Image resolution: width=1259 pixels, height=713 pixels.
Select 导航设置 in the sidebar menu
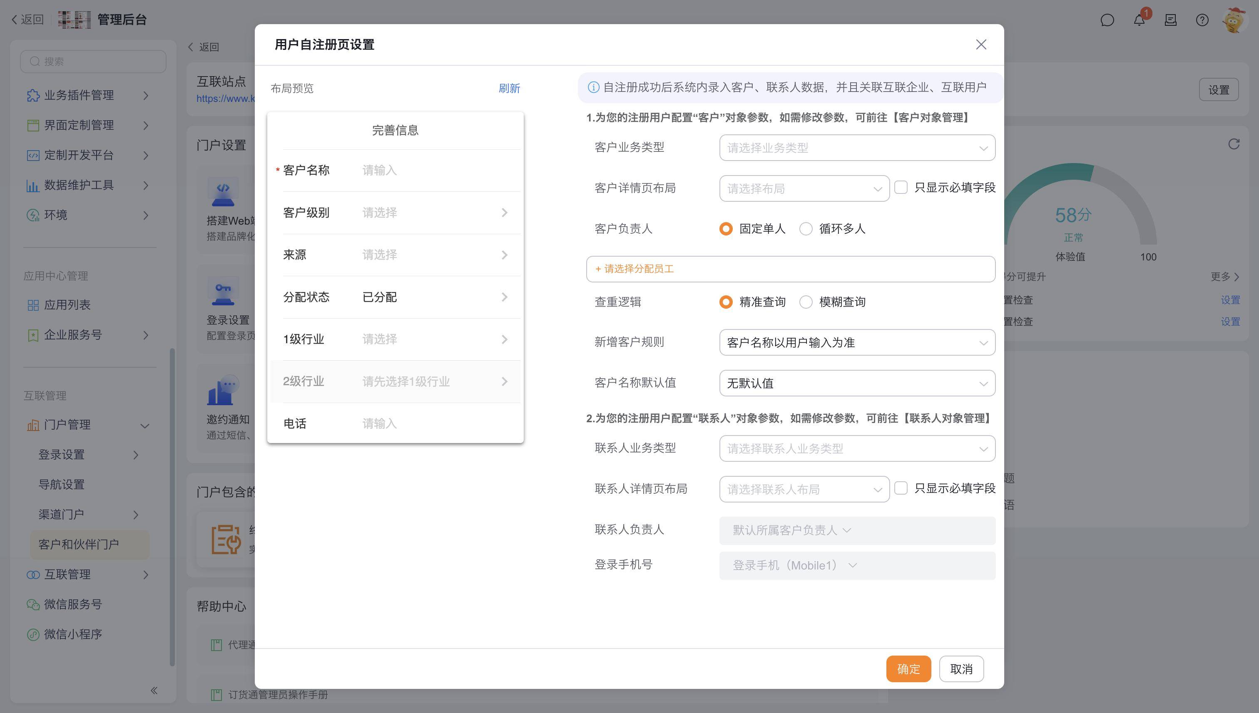click(x=62, y=485)
